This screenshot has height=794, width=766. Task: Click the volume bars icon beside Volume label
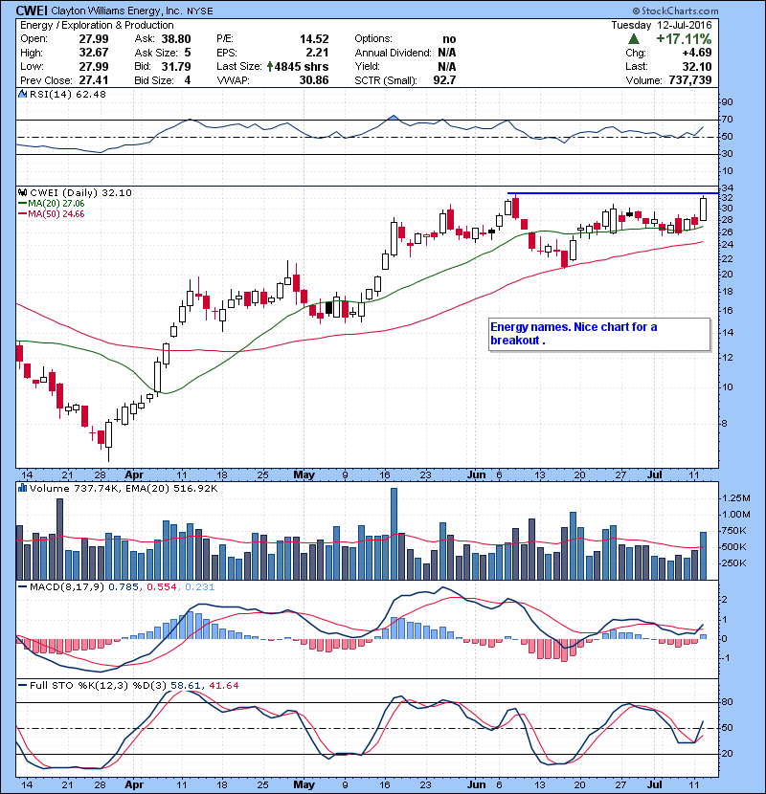(x=22, y=488)
